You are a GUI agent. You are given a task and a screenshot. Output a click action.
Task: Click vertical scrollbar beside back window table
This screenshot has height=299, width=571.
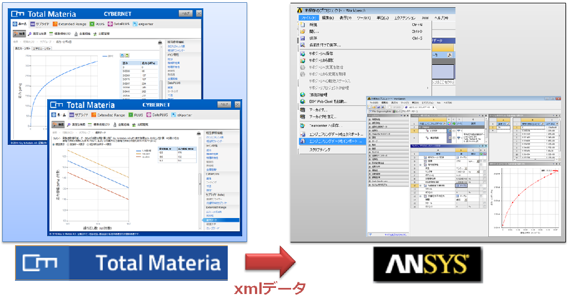point(161,89)
